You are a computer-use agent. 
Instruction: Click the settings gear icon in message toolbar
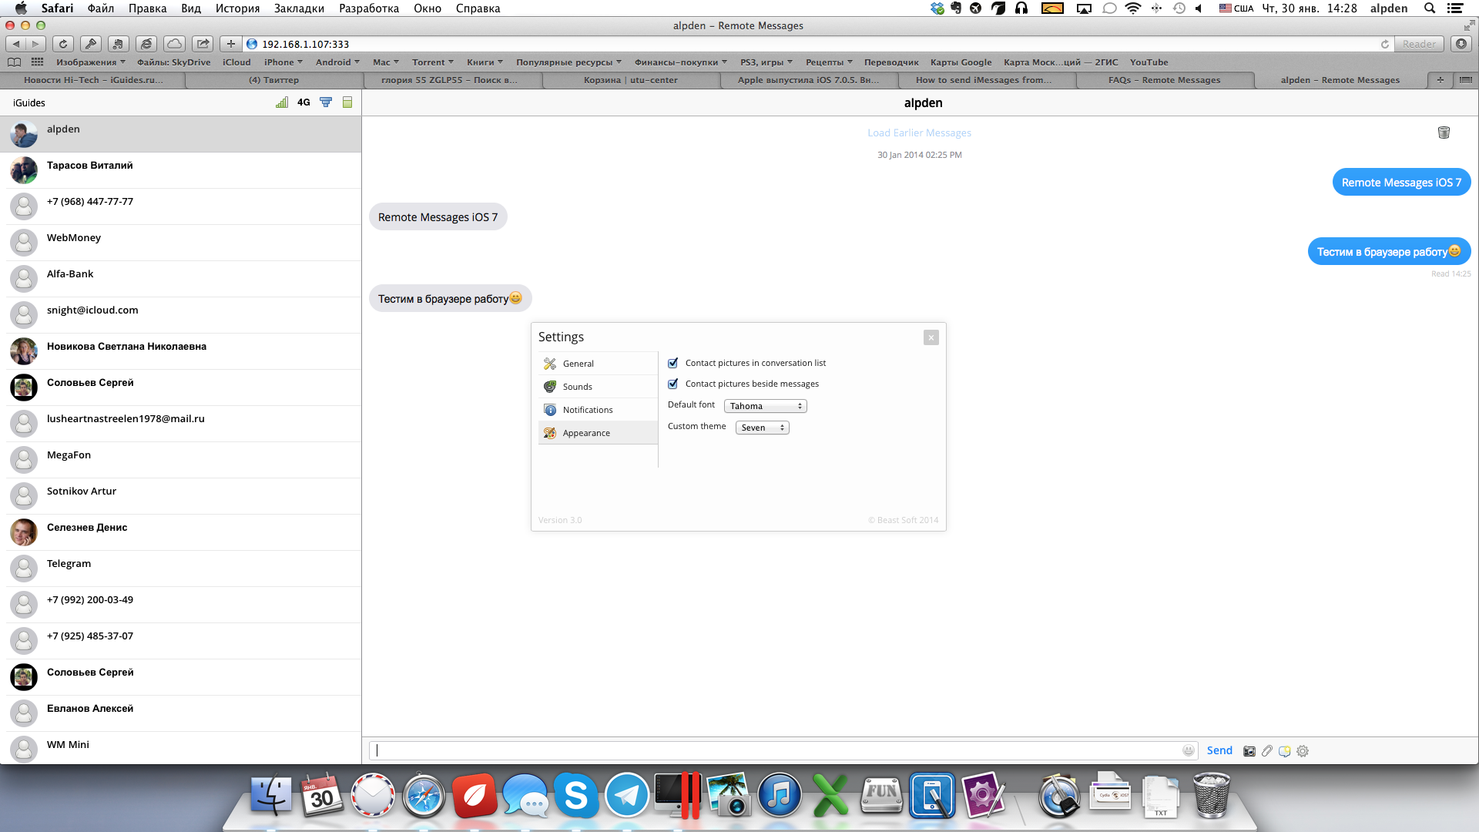pos(1303,751)
